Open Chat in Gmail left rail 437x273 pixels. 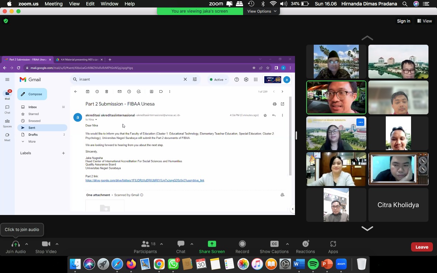[x=7, y=109]
